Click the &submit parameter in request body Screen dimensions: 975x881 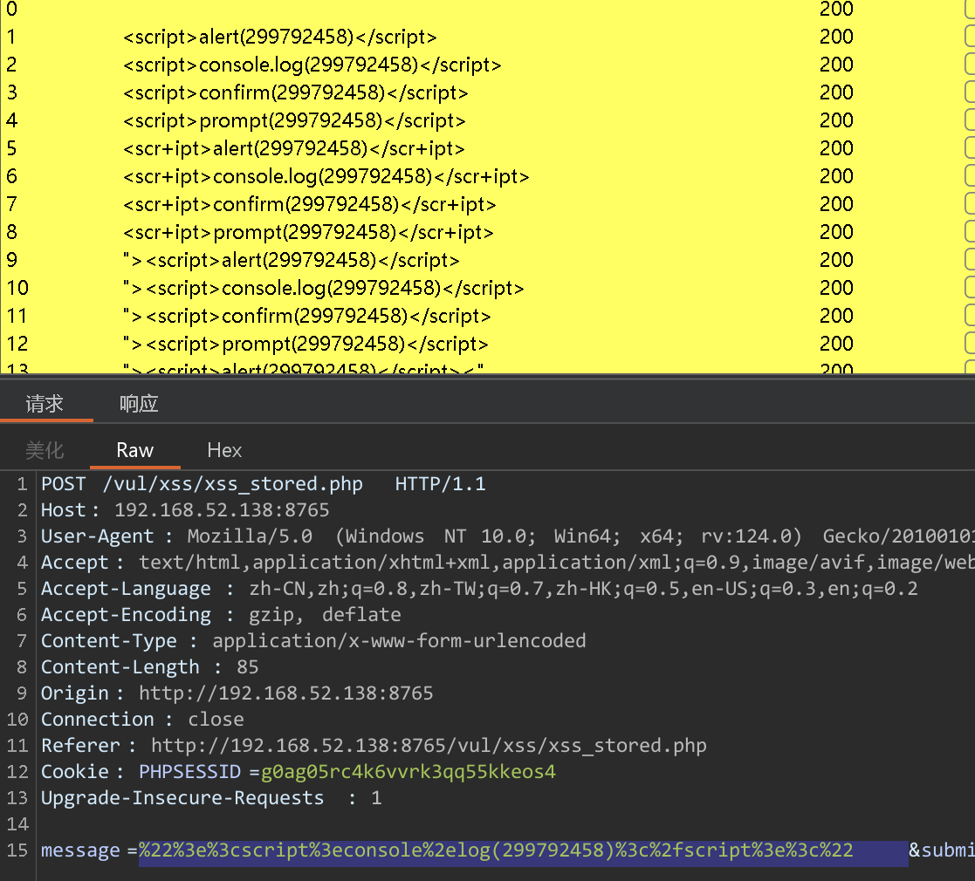(942, 850)
